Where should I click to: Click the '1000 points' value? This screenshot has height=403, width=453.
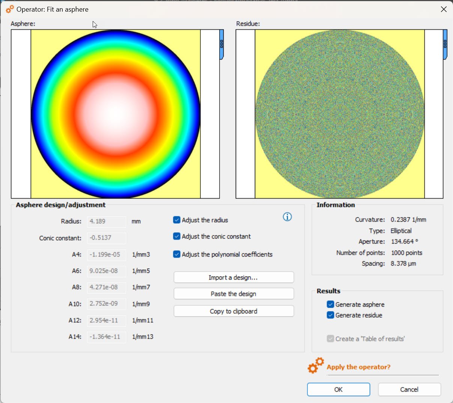(x=406, y=253)
